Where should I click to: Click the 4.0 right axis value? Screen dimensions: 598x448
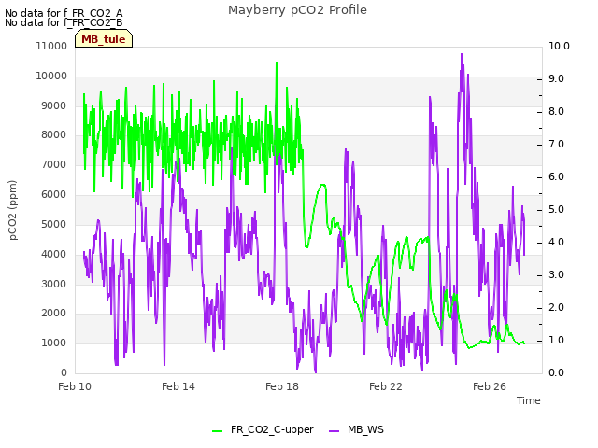tap(557, 243)
